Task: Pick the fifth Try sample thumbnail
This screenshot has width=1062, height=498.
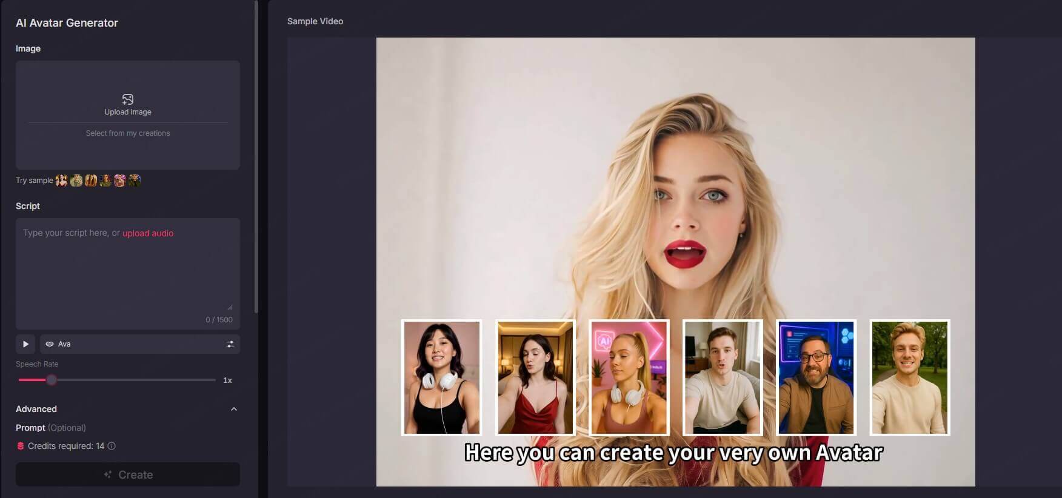Action: pos(120,181)
